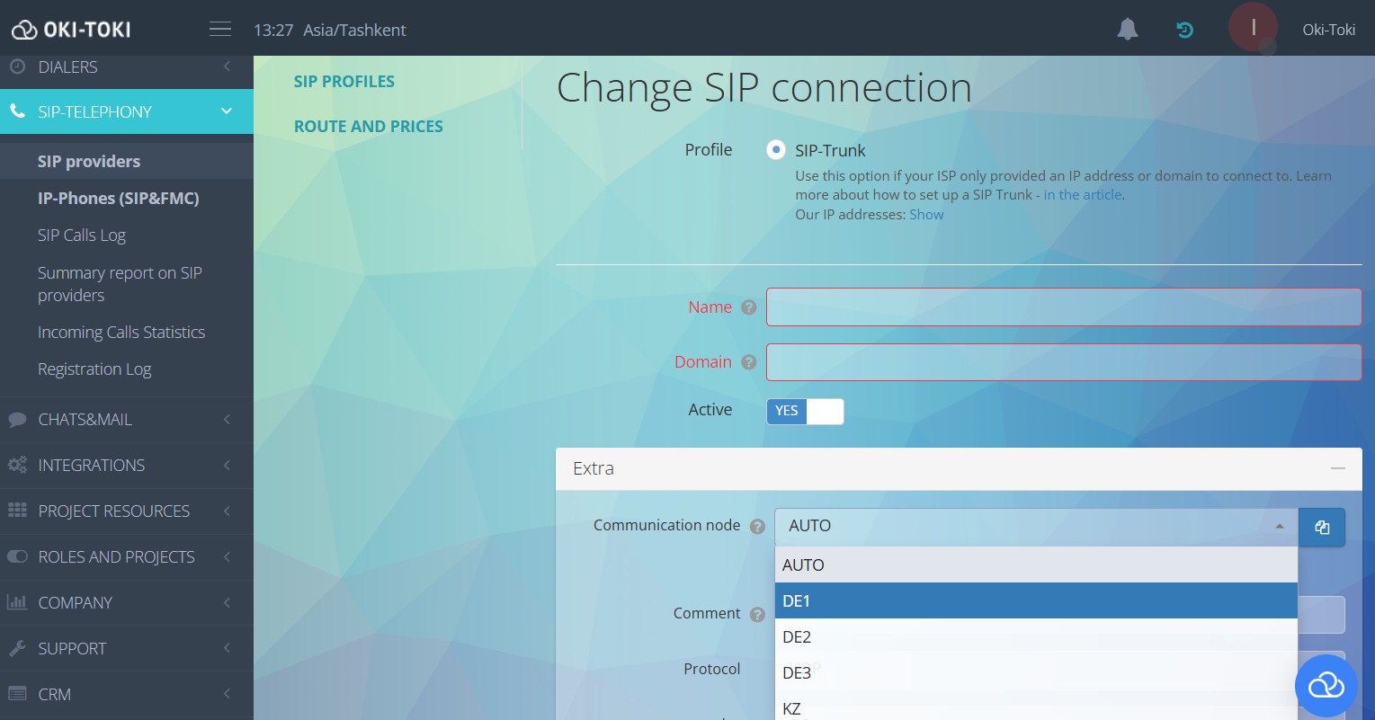Expand the INTEGRATIONS sidebar section
The width and height of the screenshot is (1375, 720).
point(126,466)
